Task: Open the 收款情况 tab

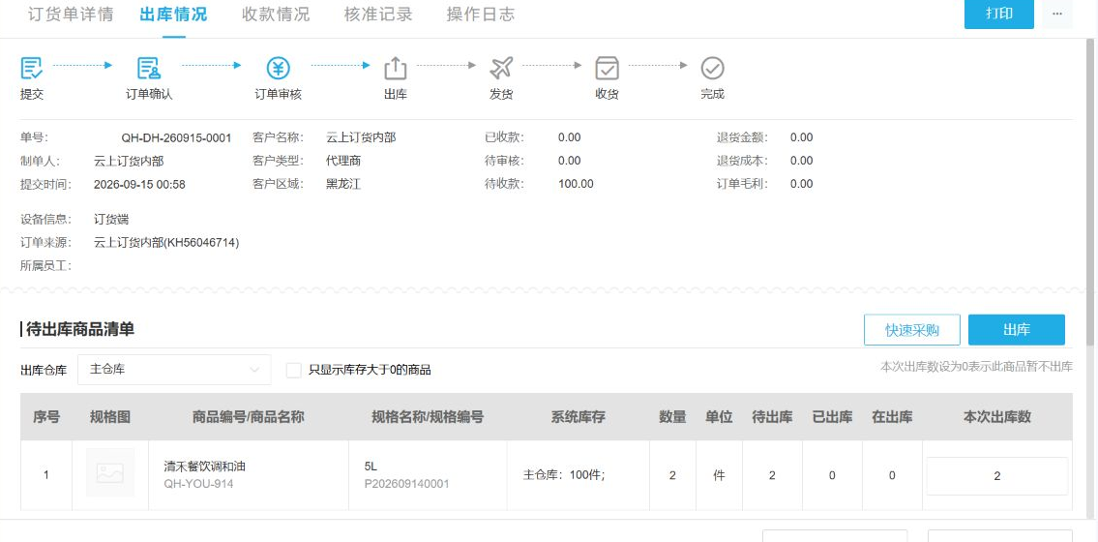Action: tap(276, 15)
